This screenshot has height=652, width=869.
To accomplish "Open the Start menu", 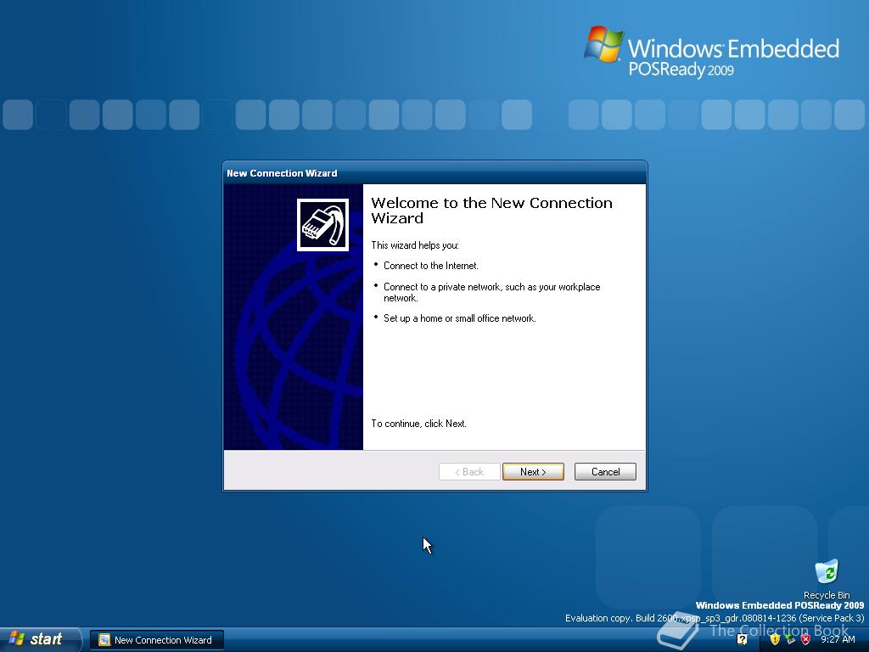I will (x=41, y=639).
